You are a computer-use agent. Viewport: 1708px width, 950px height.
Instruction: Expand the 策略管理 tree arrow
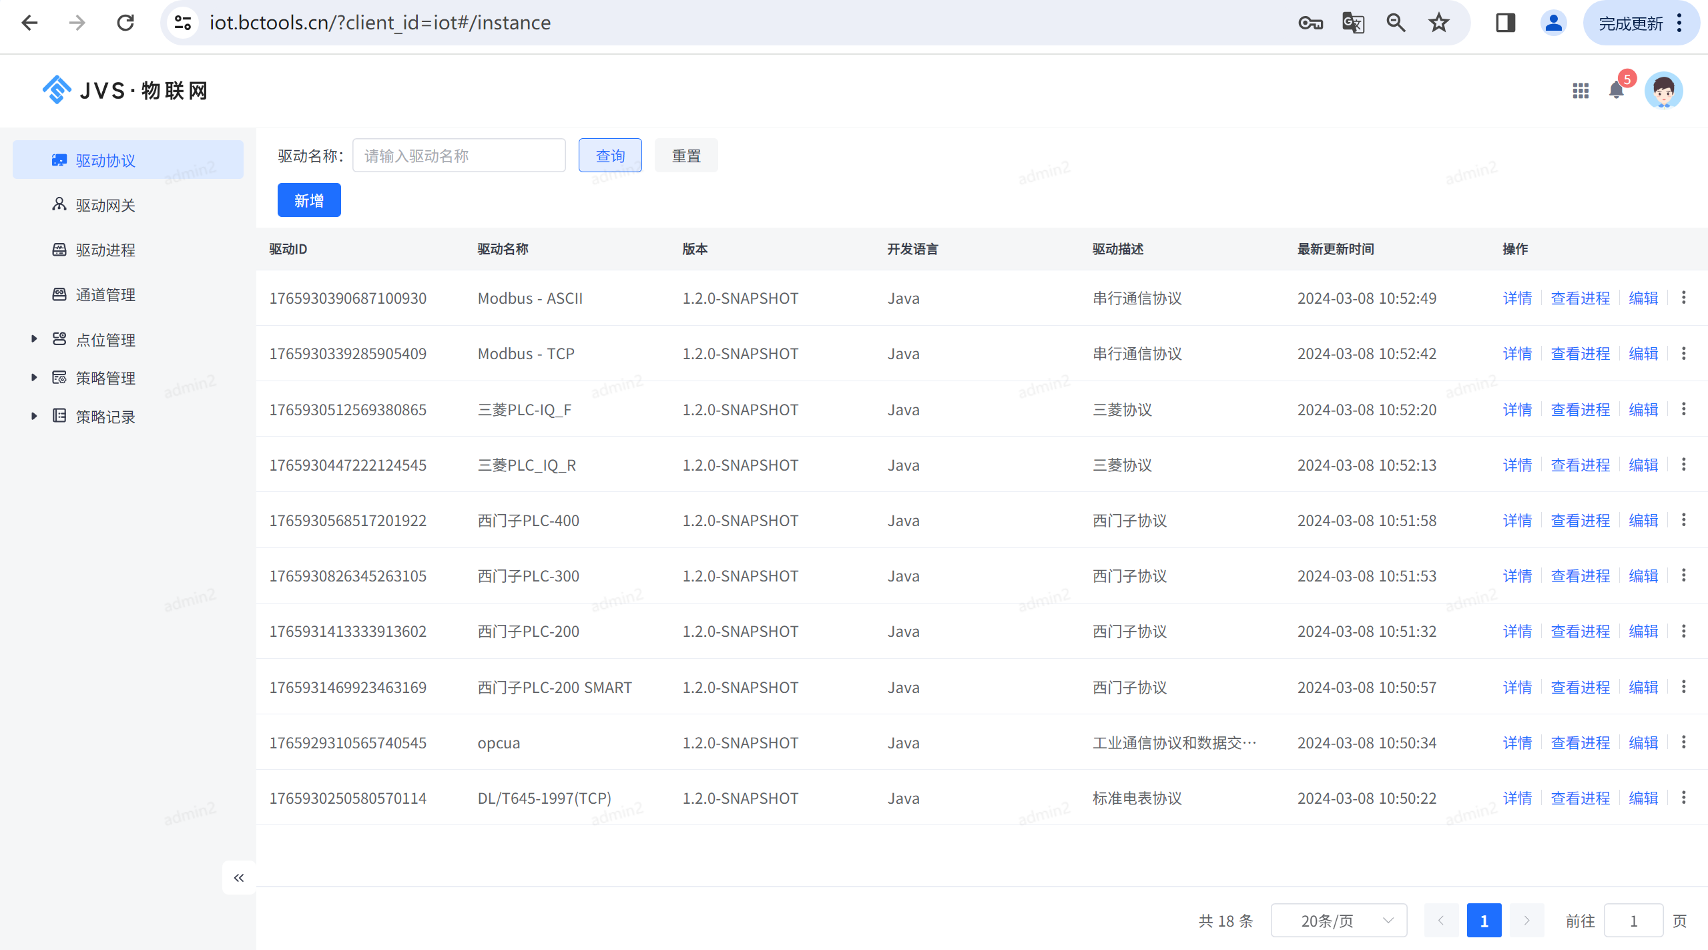coord(34,378)
